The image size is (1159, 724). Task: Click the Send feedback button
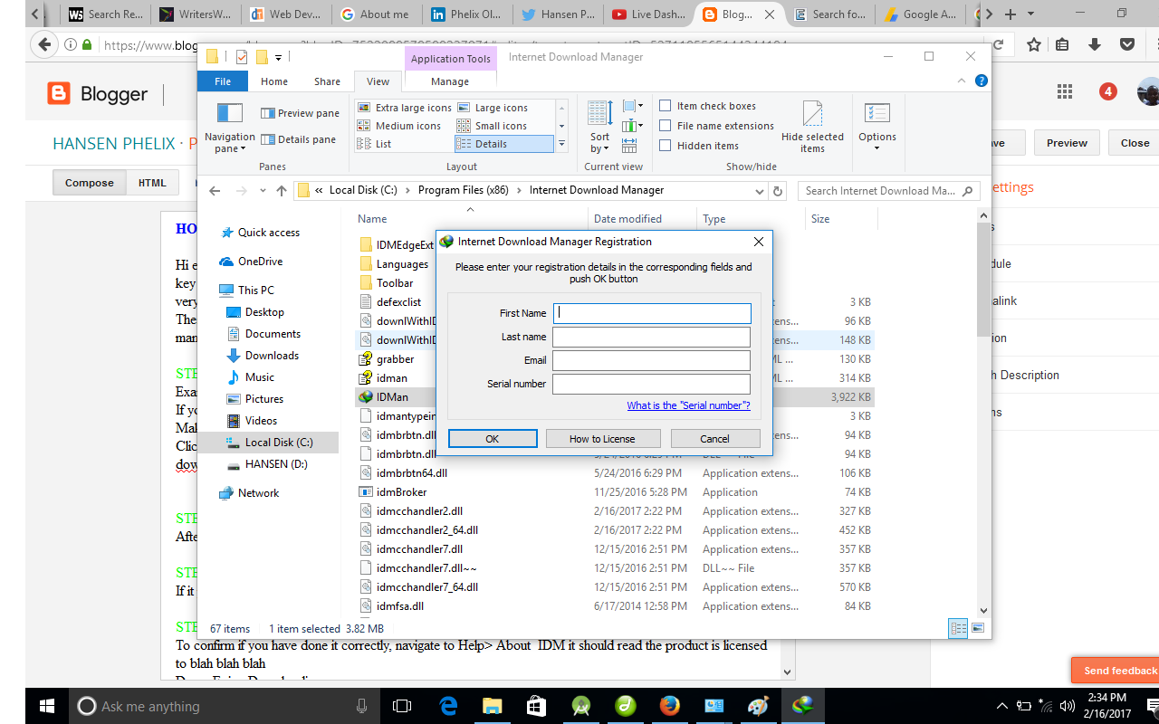(x=1115, y=671)
